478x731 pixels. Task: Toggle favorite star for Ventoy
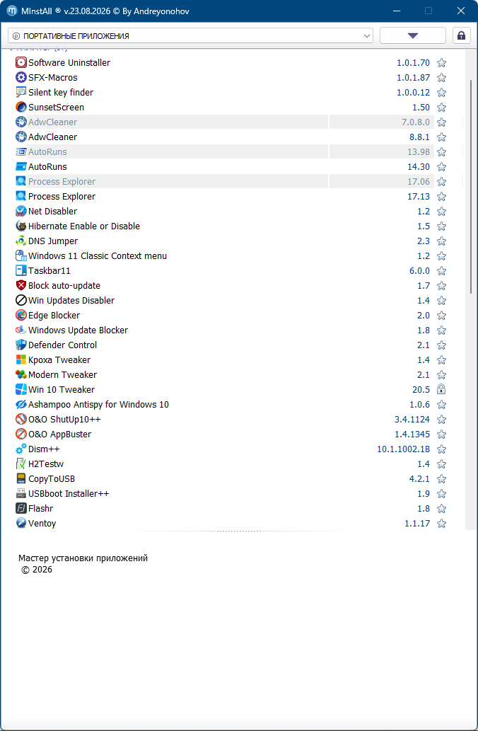442,523
